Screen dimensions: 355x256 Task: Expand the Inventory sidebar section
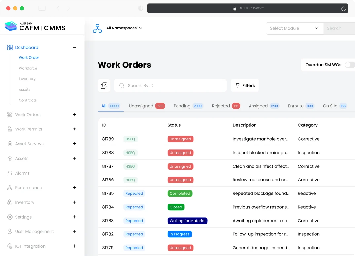coord(74,202)
